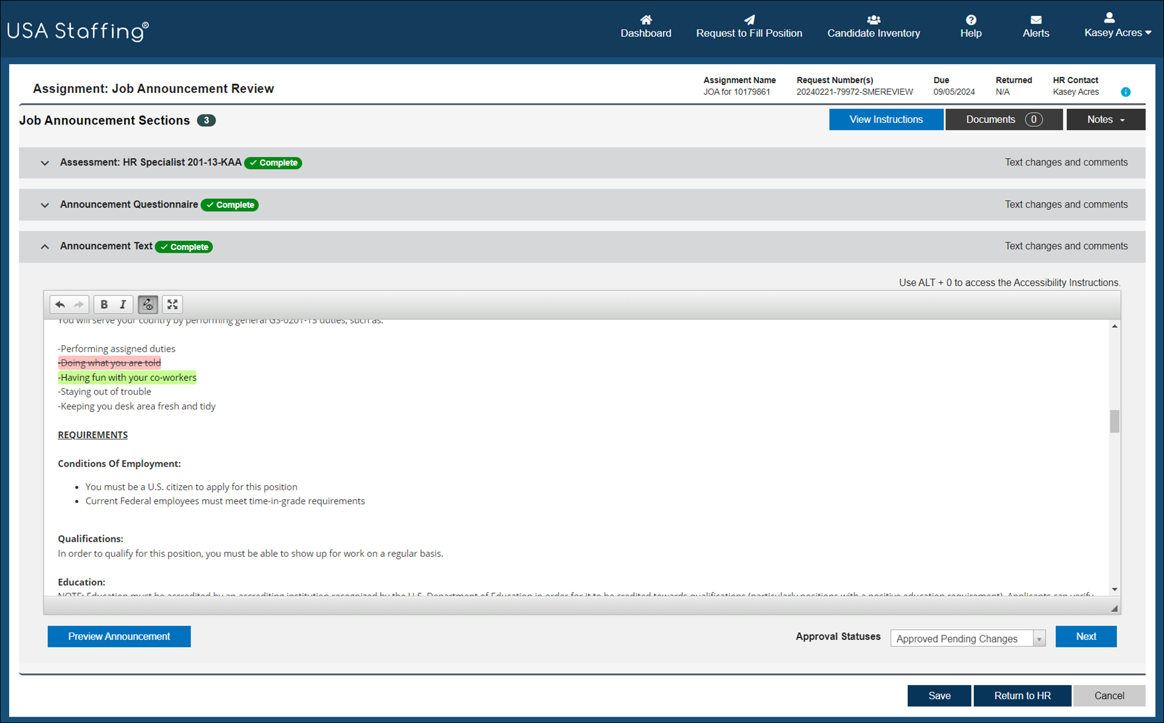
Task: Collapse the Announcement Text section
Action: coord(45,246)
